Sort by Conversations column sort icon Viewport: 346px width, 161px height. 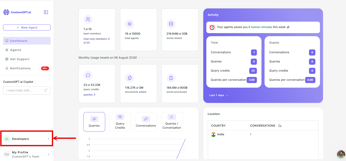(280, 126)
